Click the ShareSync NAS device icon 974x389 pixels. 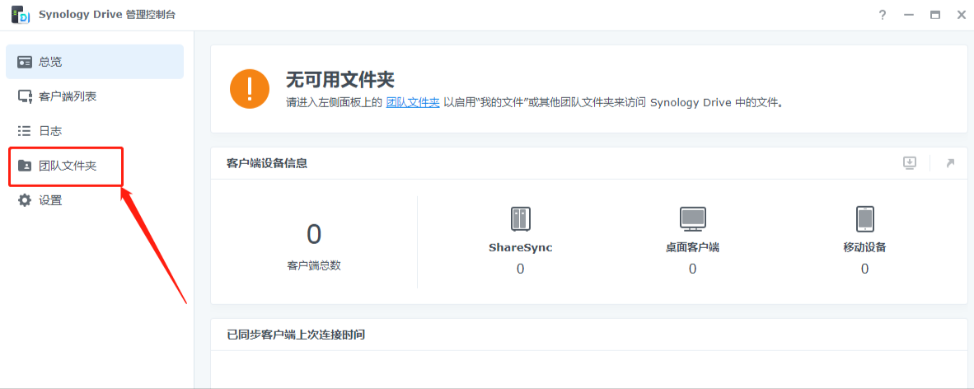coord(520,218)
